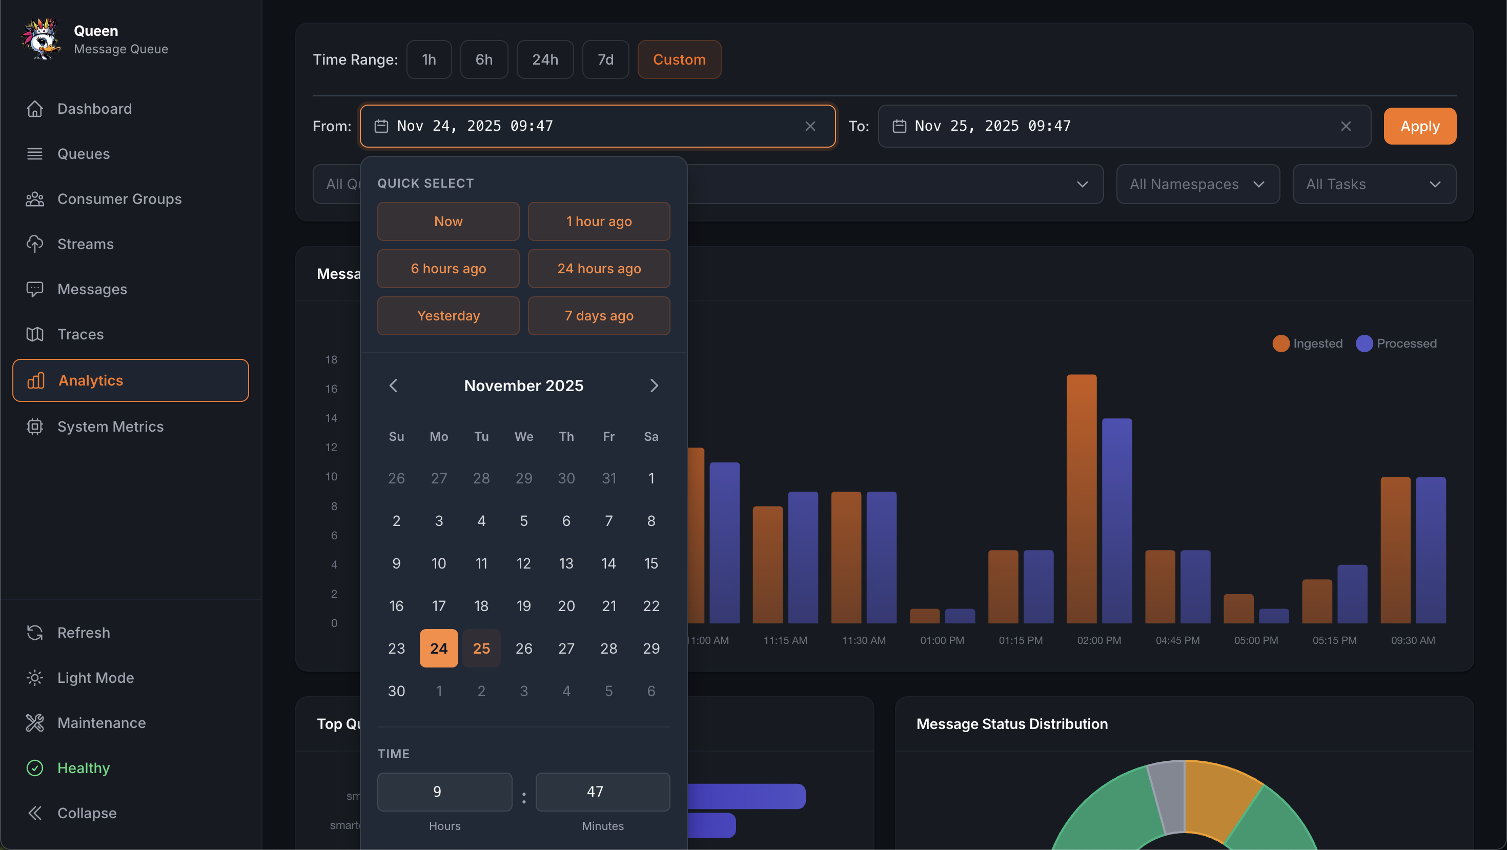Expand the All Tasks dropdown
The height and width of the screenshot is (850, 1507).
click(1374, 184)
